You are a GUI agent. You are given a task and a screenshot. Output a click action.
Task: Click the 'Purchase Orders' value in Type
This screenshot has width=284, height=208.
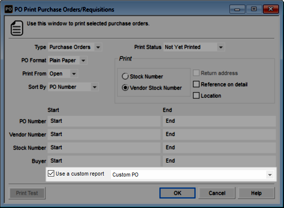pyautogui.click(x=70, y=47)
